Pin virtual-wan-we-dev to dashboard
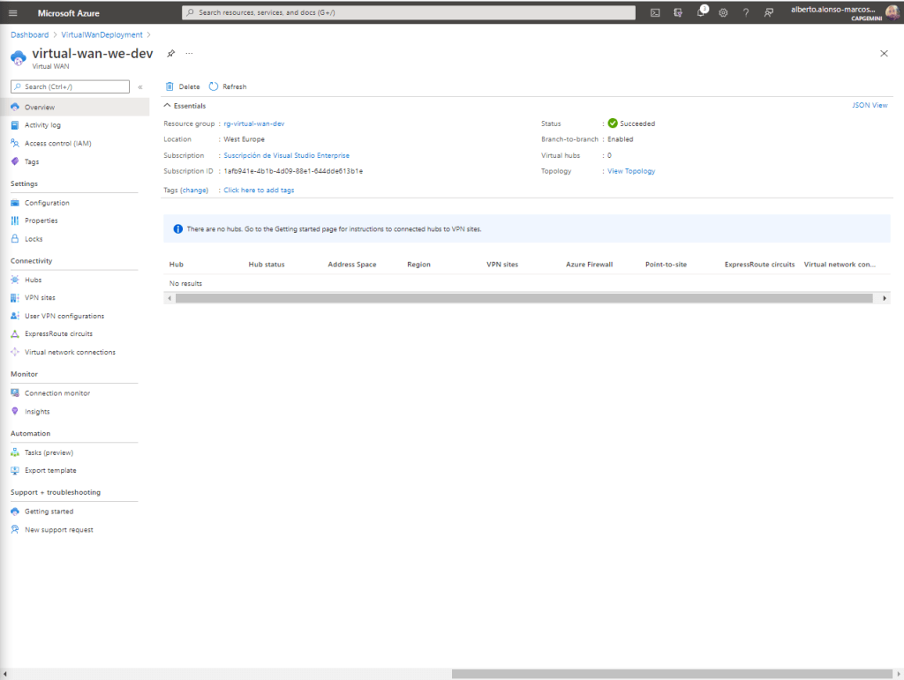 [x=171, y=54]
